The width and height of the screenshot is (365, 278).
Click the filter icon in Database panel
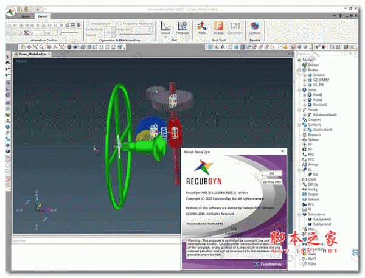coord(345,54)
